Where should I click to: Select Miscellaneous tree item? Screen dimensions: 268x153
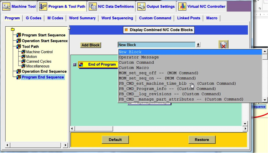click(38, 66)
